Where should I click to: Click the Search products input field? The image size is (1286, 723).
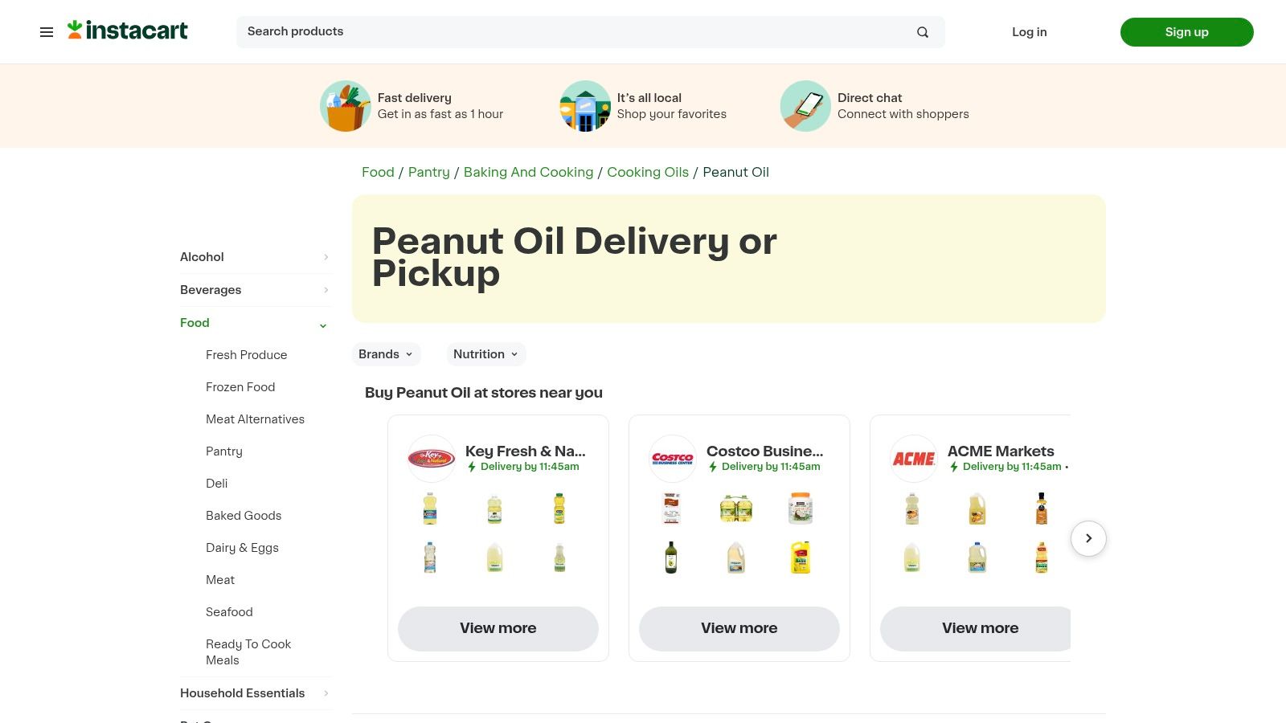tap(563, 32)
